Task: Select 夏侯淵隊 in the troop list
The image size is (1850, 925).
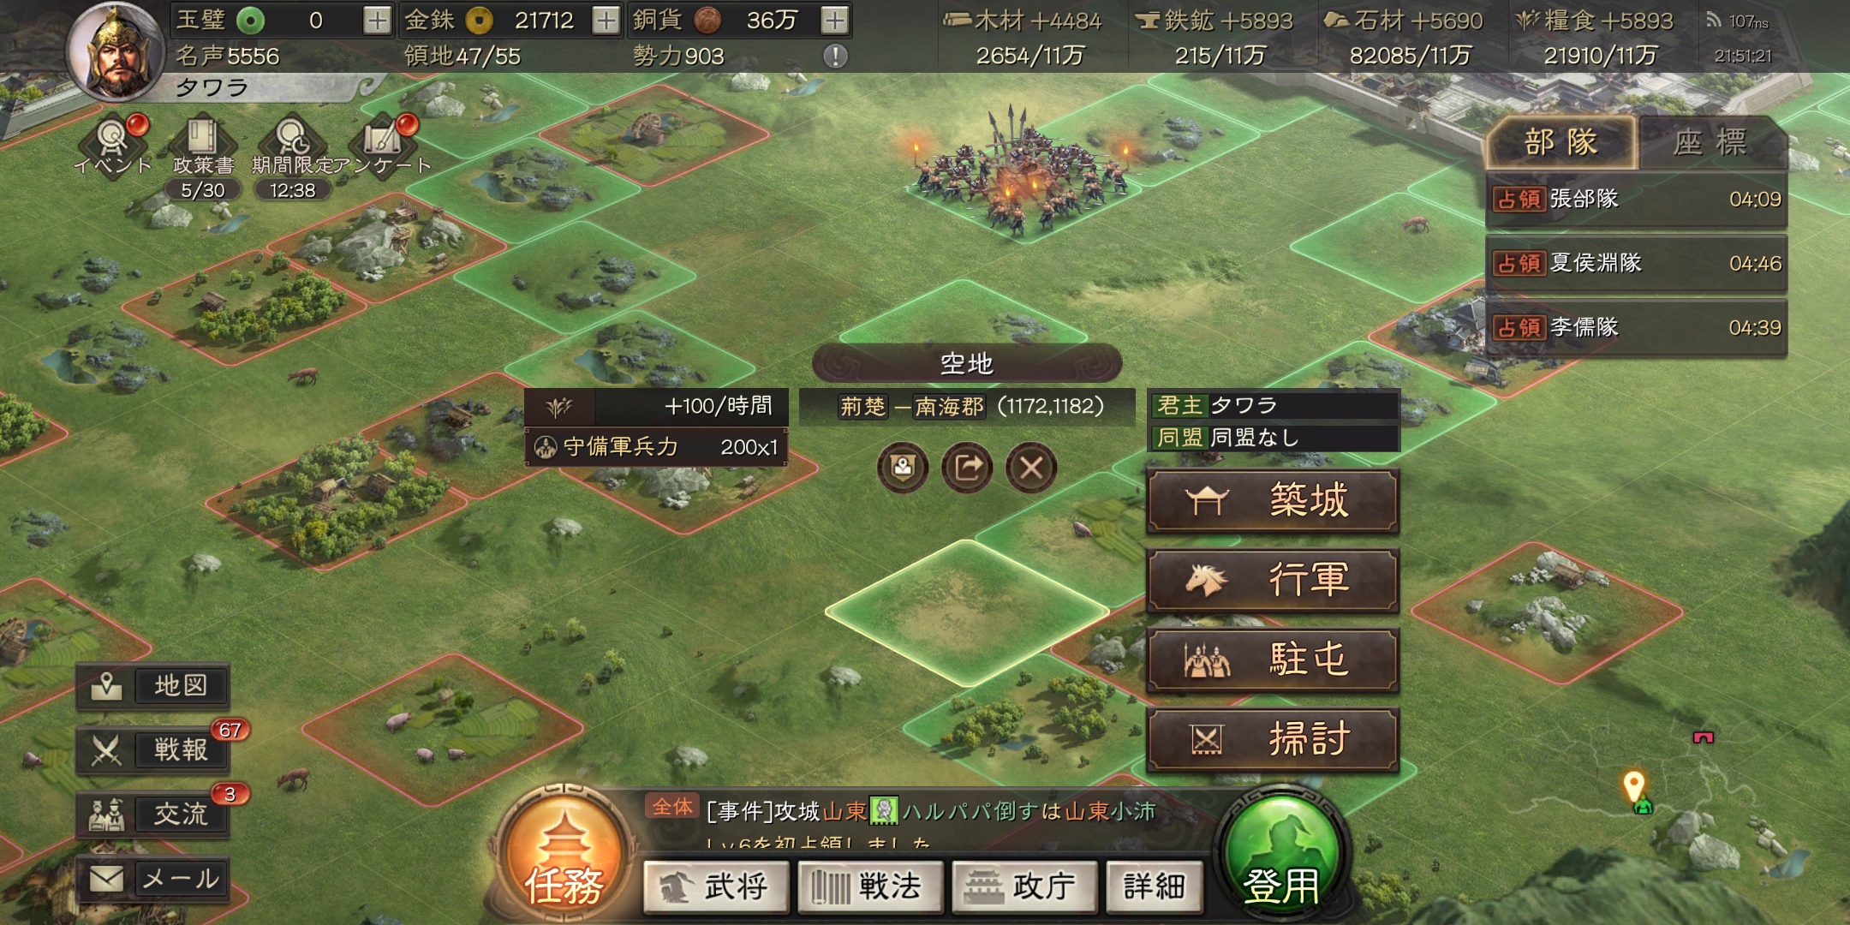Action: [1637, 263]
